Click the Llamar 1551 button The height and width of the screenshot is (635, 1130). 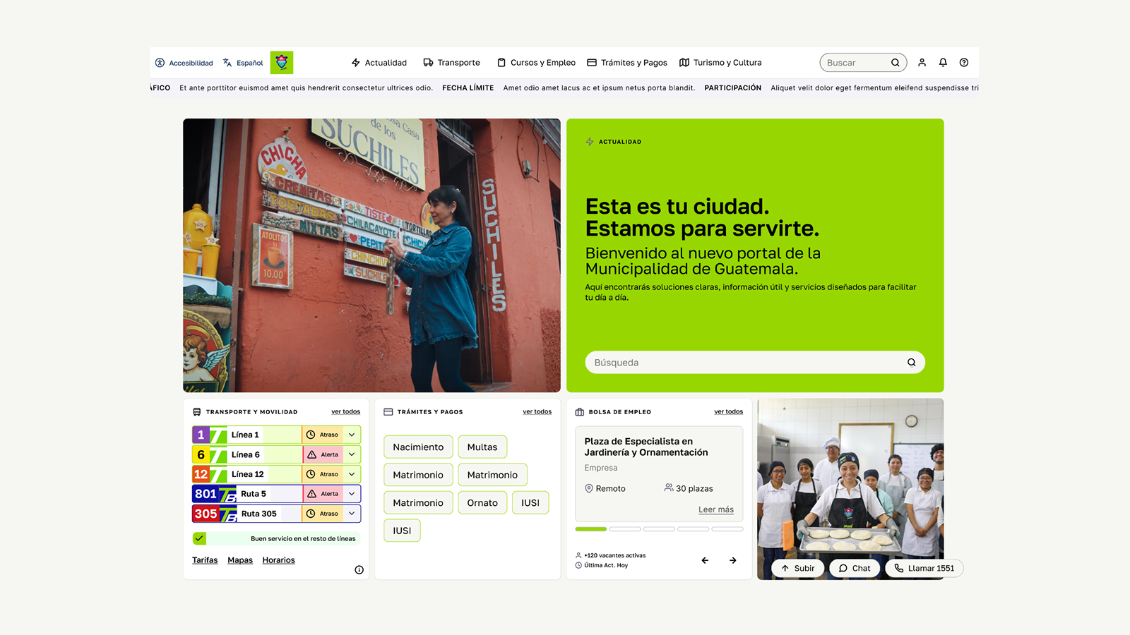pyautogui.click(x=924, y=569)
